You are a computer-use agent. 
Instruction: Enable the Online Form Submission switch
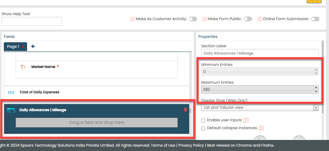coord(315,19)
